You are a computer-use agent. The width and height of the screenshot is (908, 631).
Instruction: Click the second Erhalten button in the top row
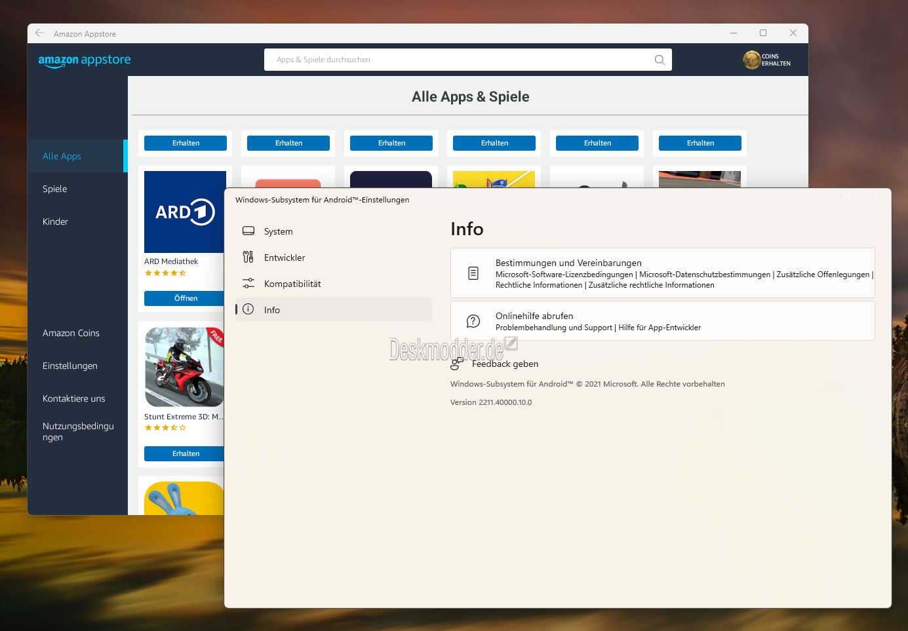[288, 143]
